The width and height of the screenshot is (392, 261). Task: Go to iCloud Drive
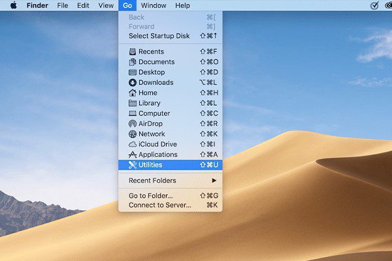click(171, 144)
